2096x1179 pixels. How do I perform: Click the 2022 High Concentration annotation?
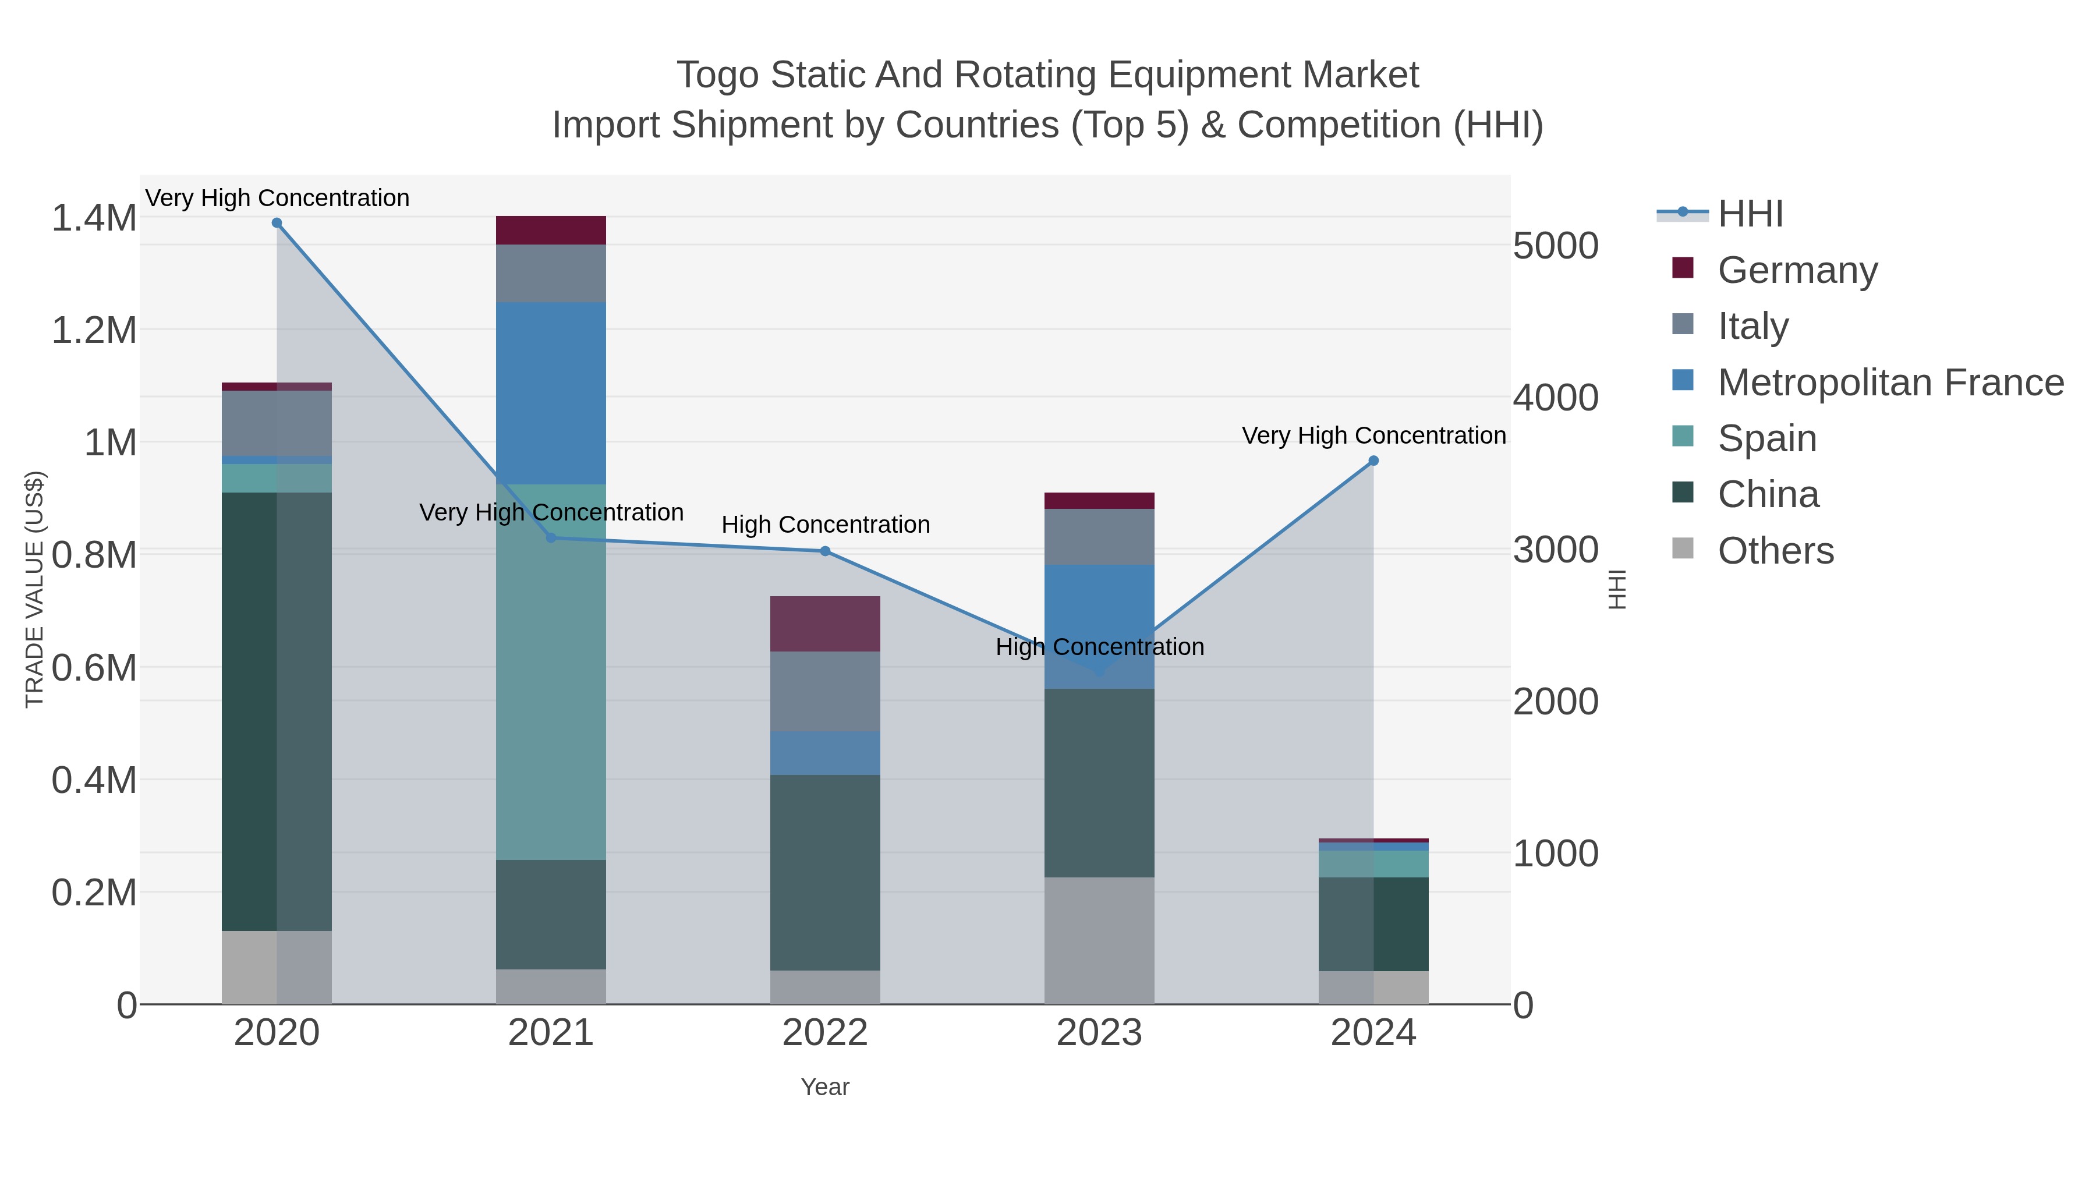click(826, 525)
